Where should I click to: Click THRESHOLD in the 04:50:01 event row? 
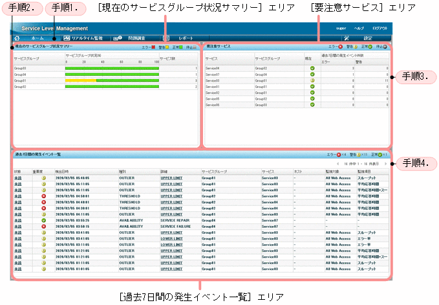[x=129, y=196]
